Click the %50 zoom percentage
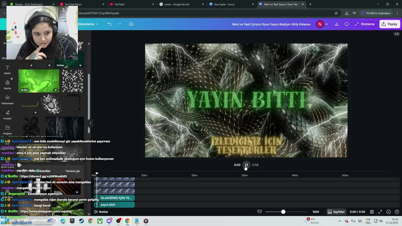This screenshot has height=226, width=402. [316, 212]
